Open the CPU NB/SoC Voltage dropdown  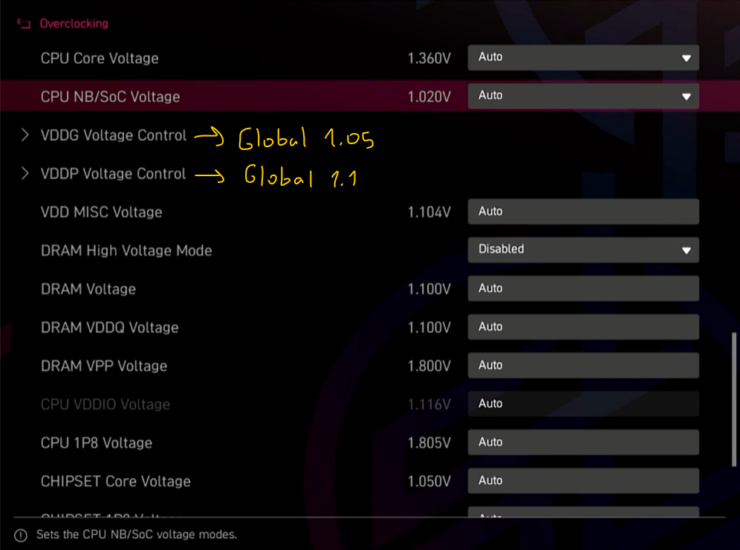point(583,97)
